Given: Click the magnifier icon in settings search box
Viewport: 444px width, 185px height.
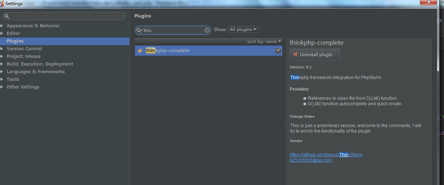Looking at the screenshot, I should [x=7, y=16].
